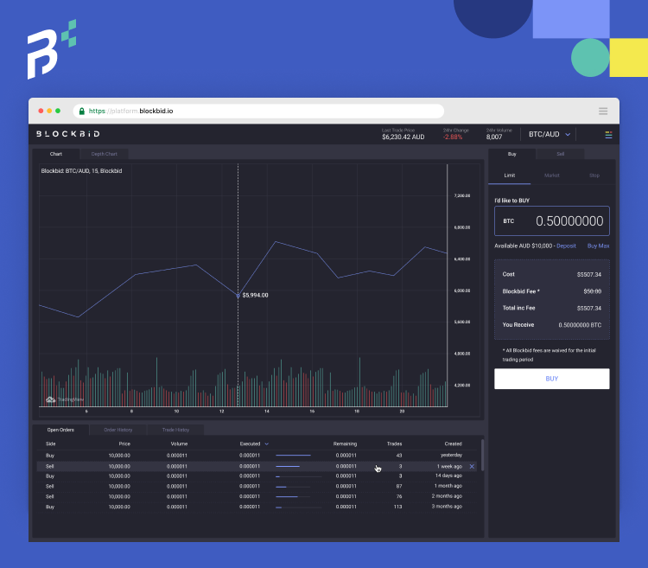
Task: Click the Deposit link
Action: 566,246
